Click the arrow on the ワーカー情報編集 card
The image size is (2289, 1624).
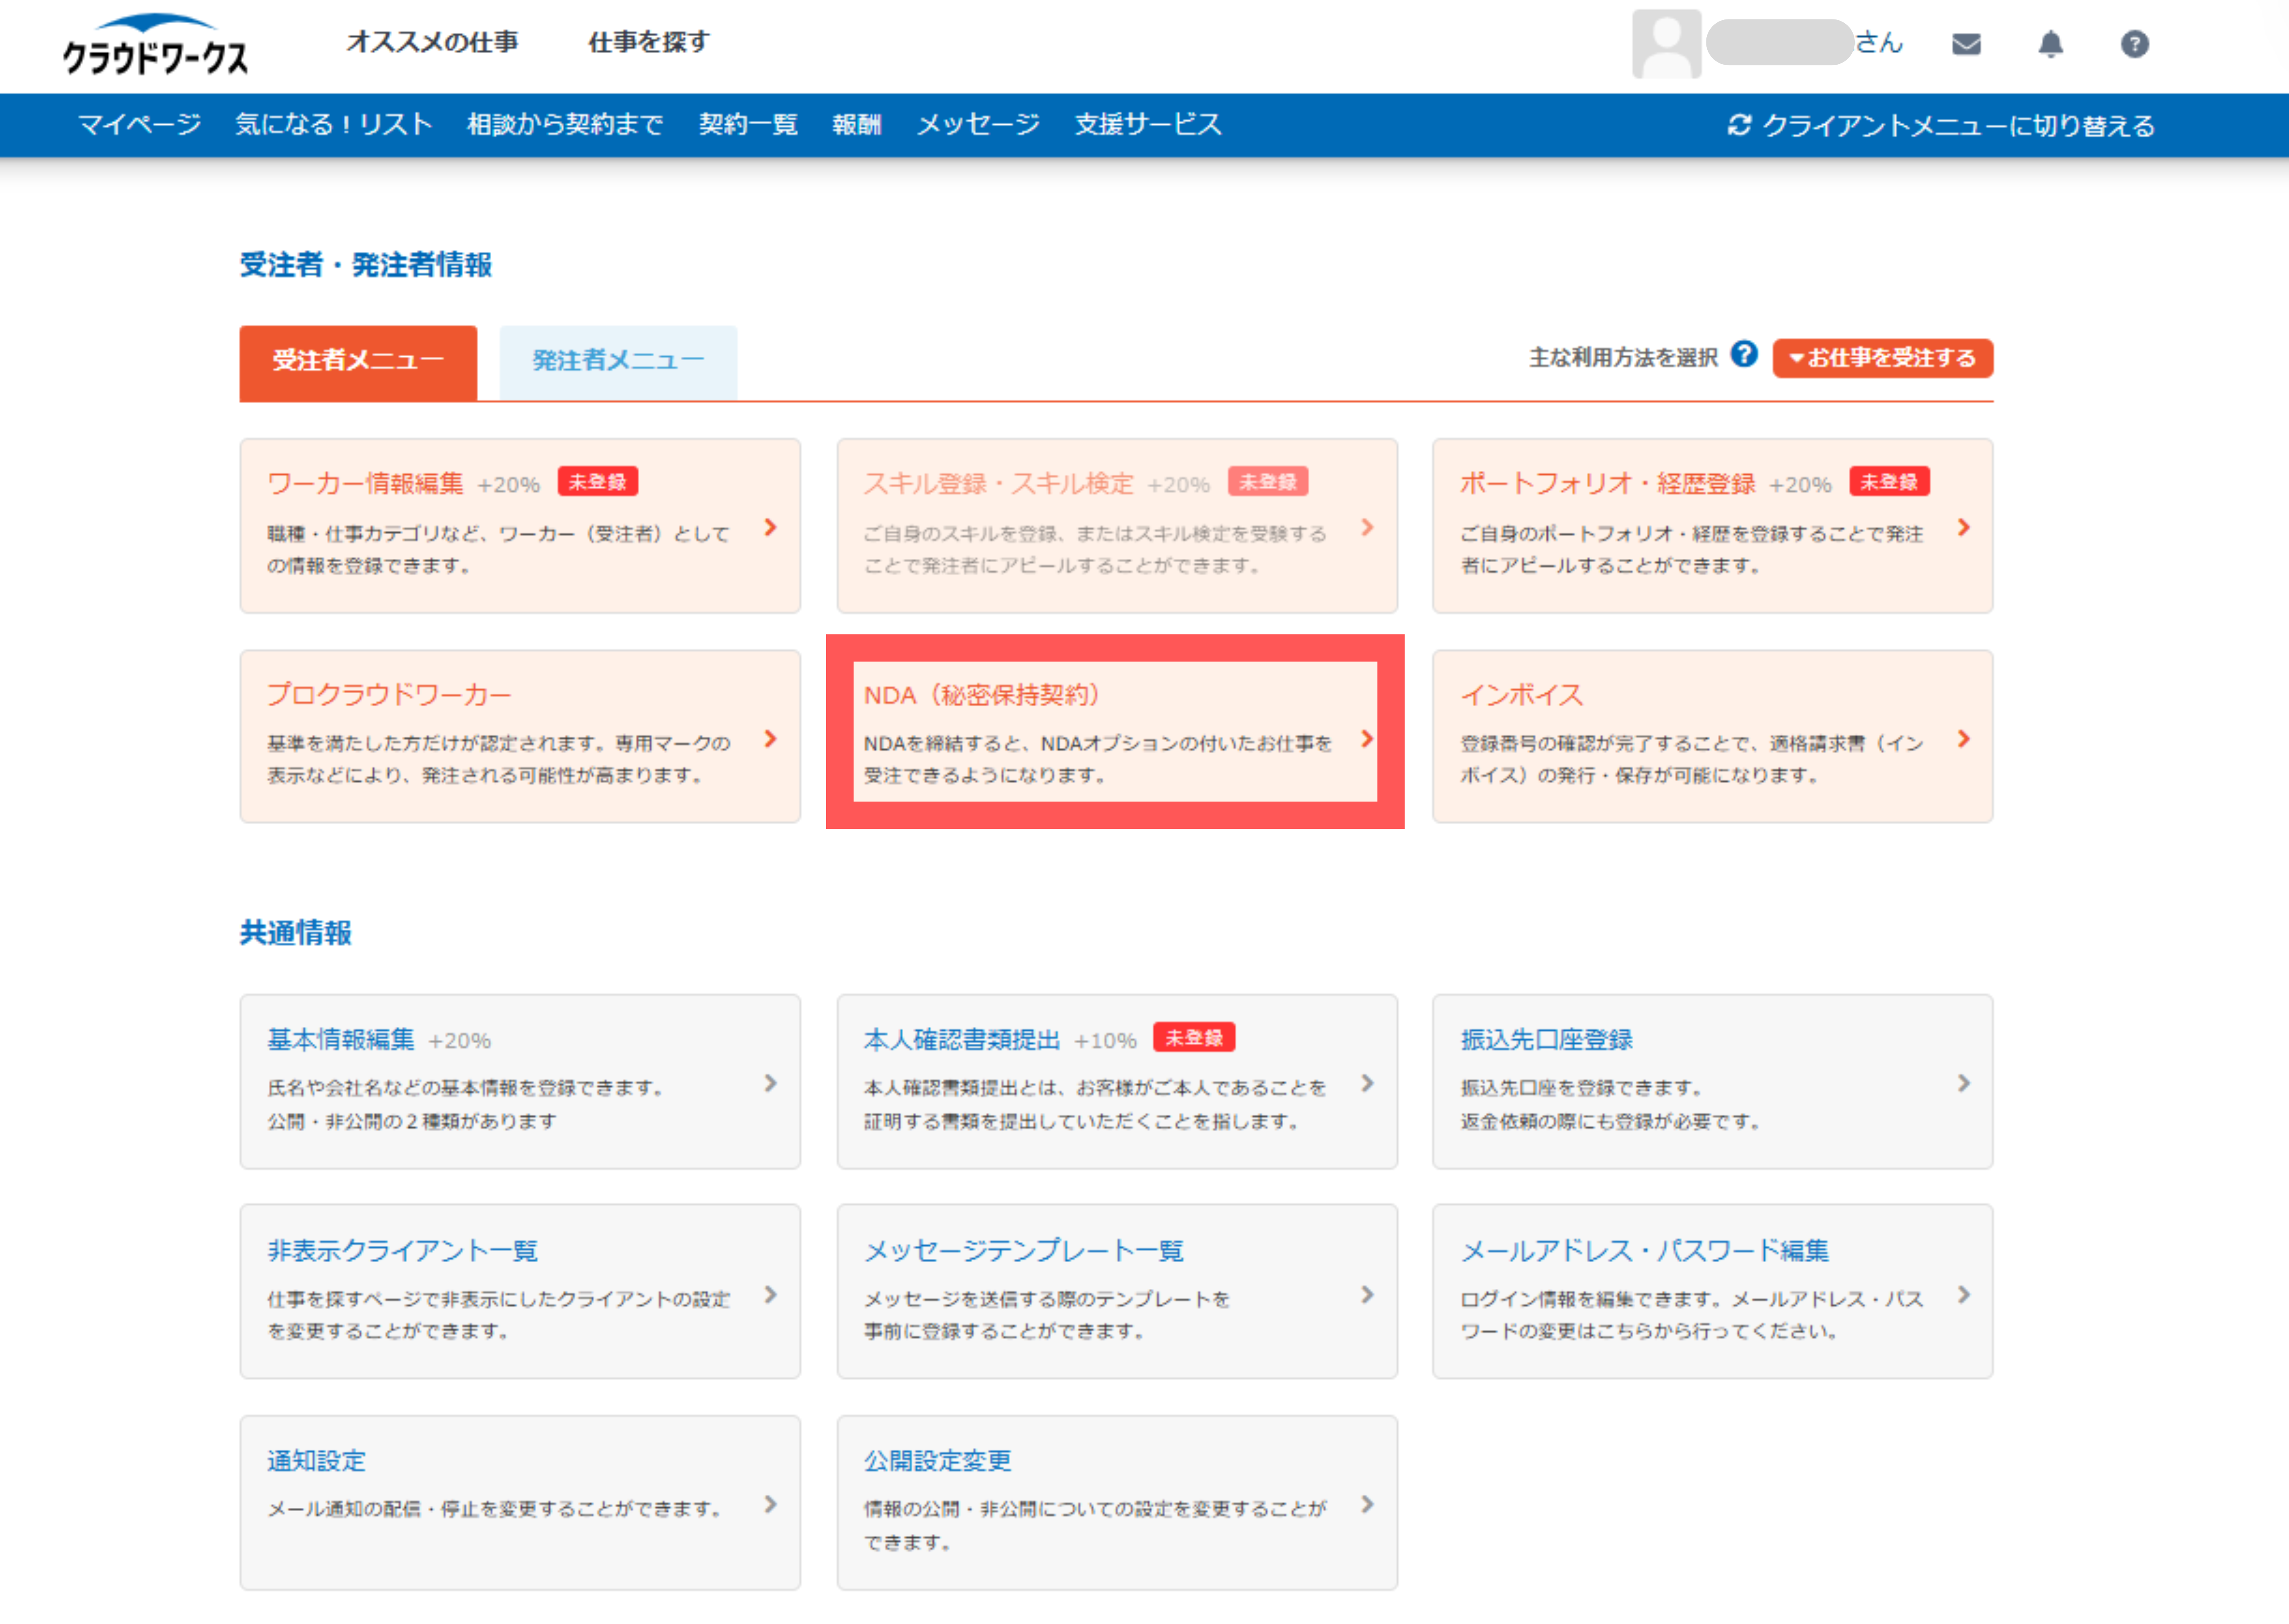pyautogui.click(x=770, y=527)
